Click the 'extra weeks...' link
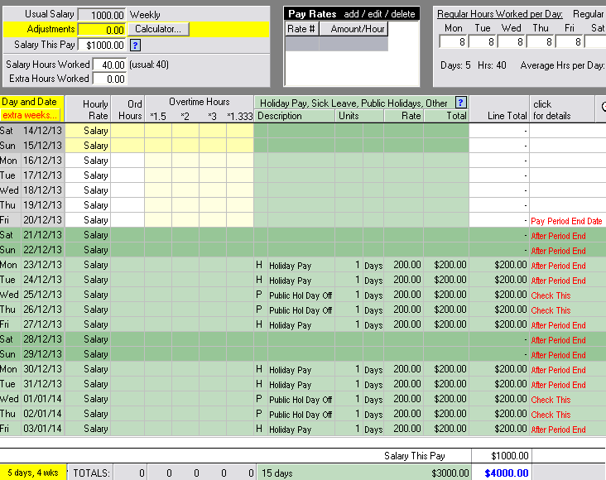The image size is (606, 480). coord(31,116)
